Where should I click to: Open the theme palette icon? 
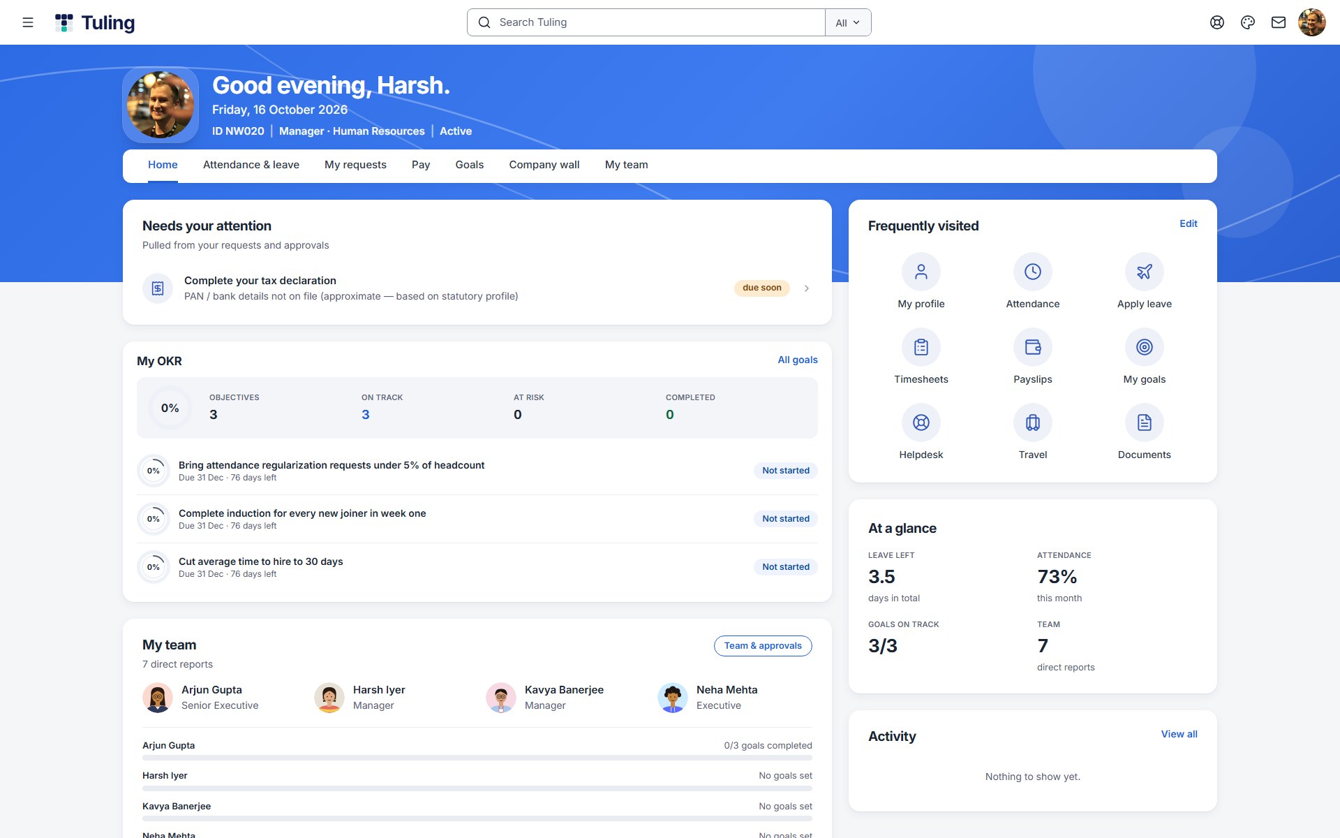click(x=1248, y=22)
